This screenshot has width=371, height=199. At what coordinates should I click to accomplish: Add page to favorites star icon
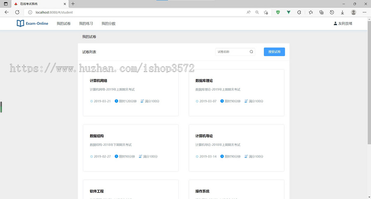[x=266, y=12]
